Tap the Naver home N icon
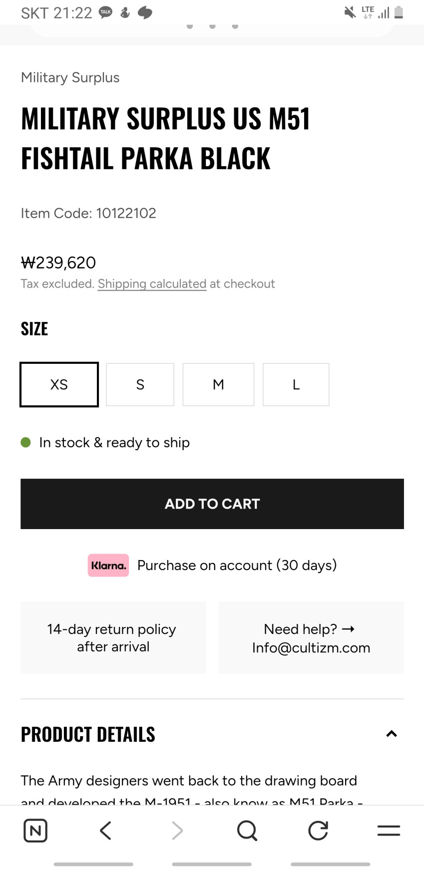This screenshot has width=424, height=872. 35,831
